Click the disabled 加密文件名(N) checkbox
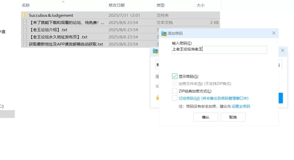The width and height of the screenshot is (294, 160). click(175, 83)
